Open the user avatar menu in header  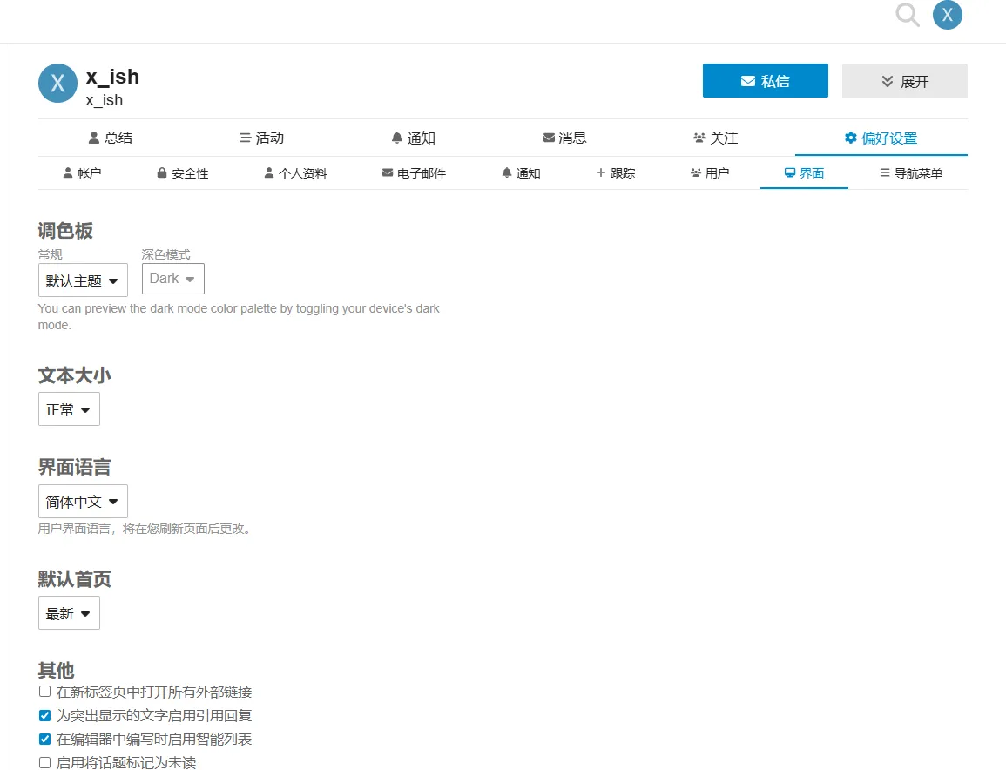(x=948, y=16)
